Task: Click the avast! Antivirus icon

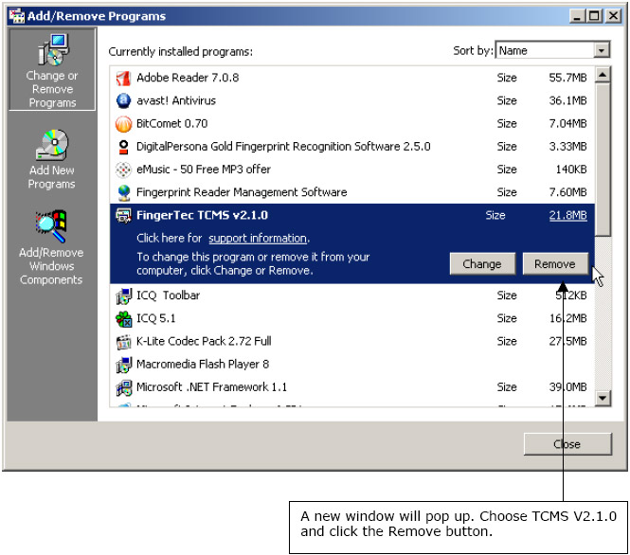Action: pos(123,100)
